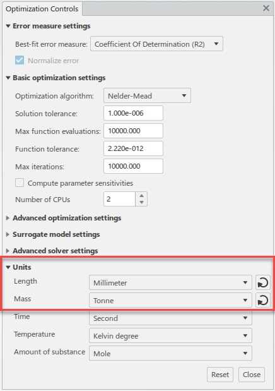Close the Optimization Controls panel with the X
The image size is (275, 391).
(266, 8)
